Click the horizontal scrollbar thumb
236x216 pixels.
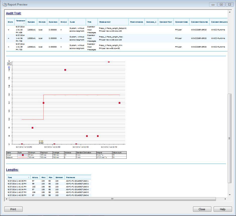[x=112, y=199]
